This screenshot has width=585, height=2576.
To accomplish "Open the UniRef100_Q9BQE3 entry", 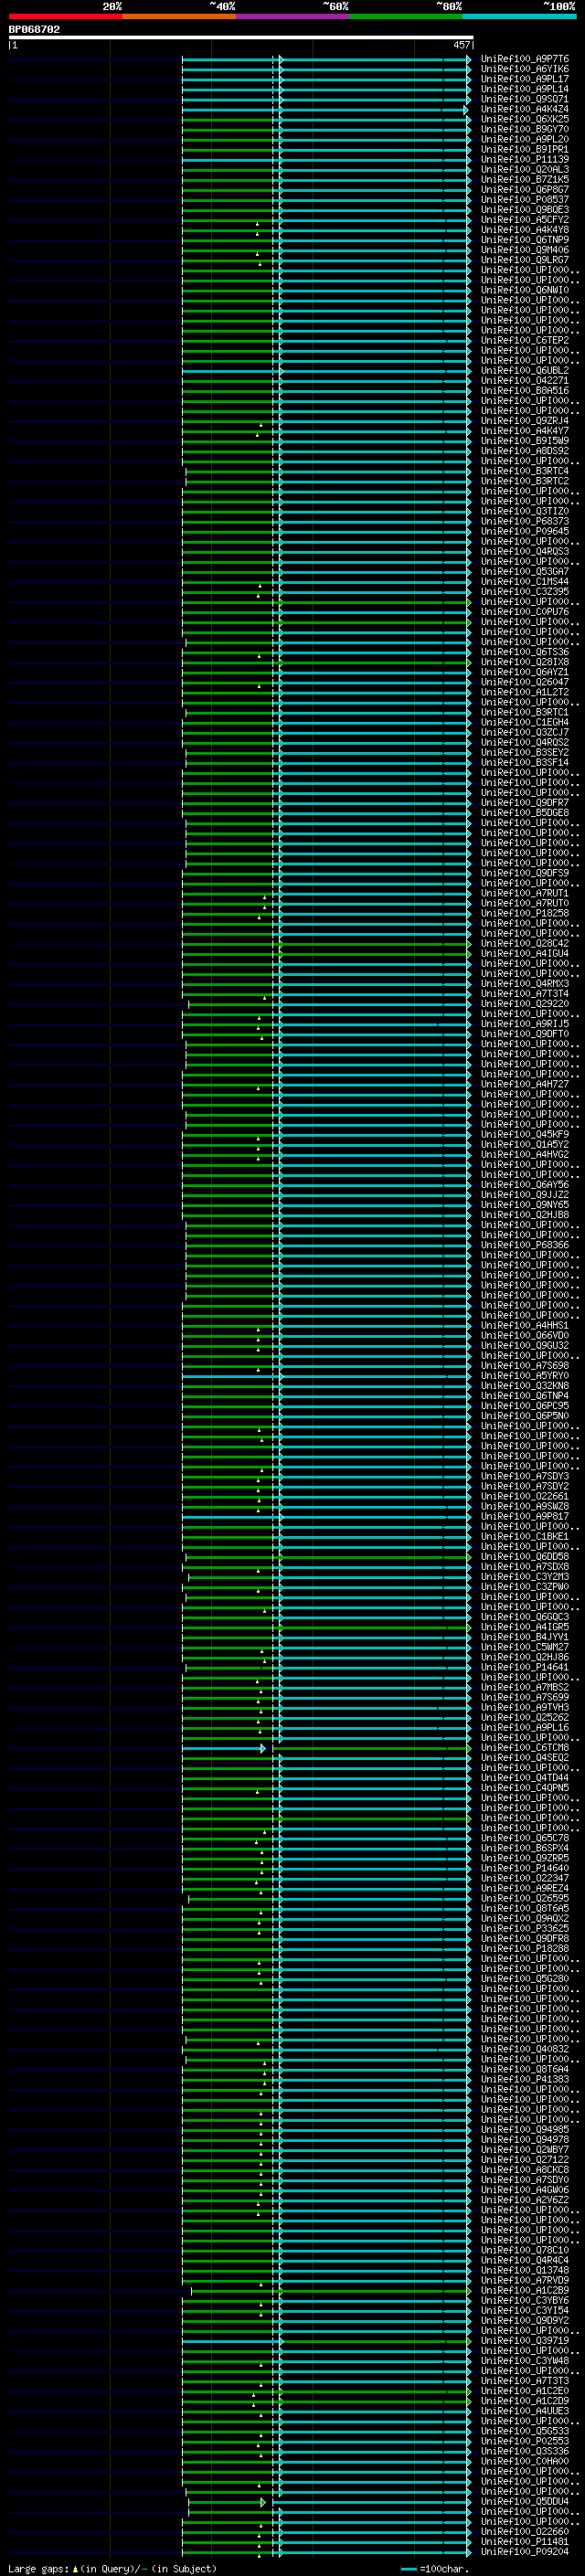I will [525, 209].
